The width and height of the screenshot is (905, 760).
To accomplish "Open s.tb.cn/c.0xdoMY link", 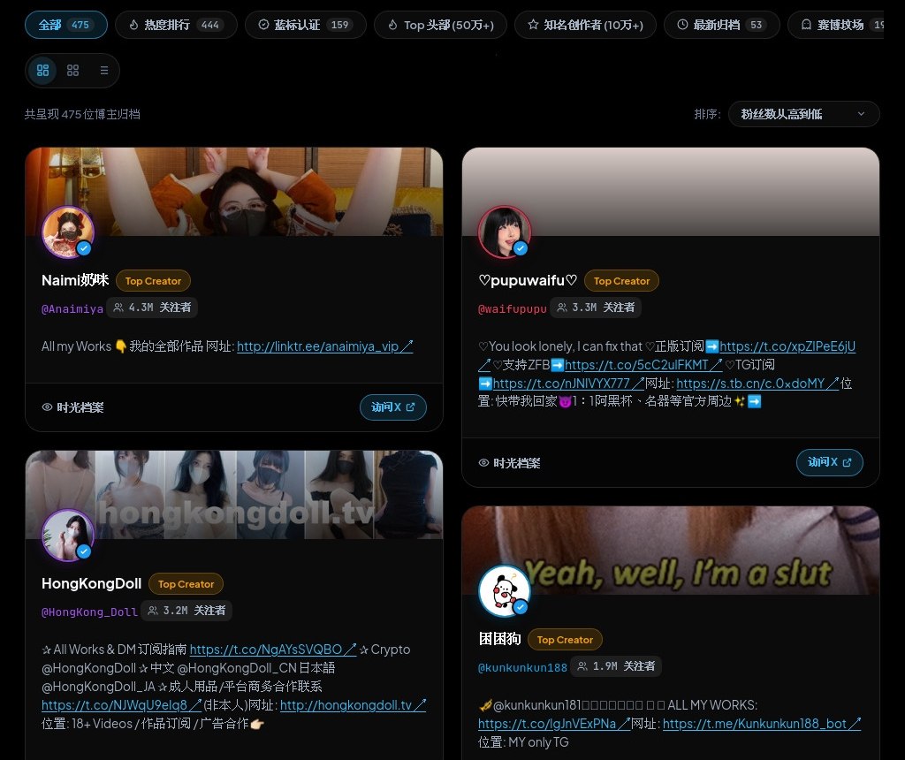I will pos(757,384).
